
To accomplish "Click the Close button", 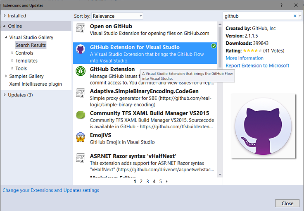I will (287, 203).
